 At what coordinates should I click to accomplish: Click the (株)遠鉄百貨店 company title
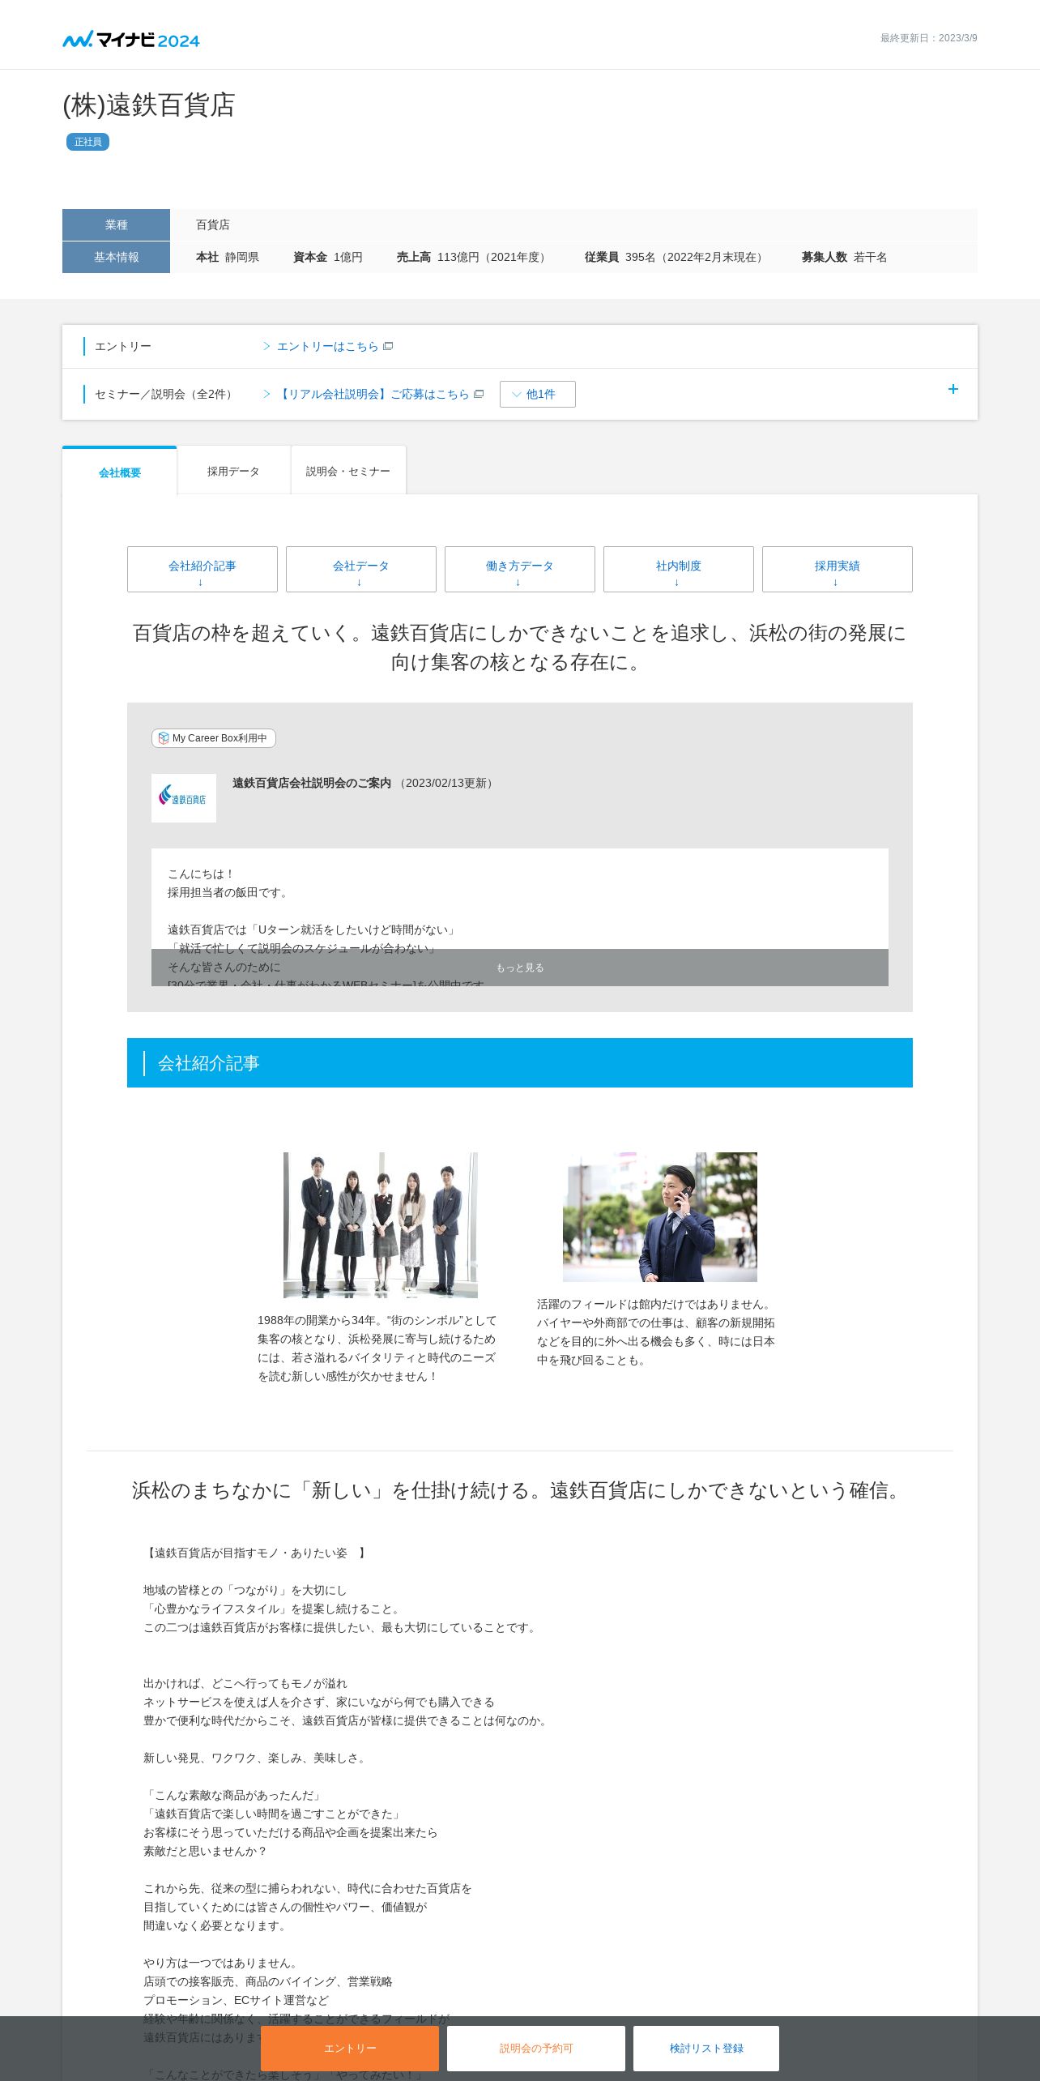149,105
